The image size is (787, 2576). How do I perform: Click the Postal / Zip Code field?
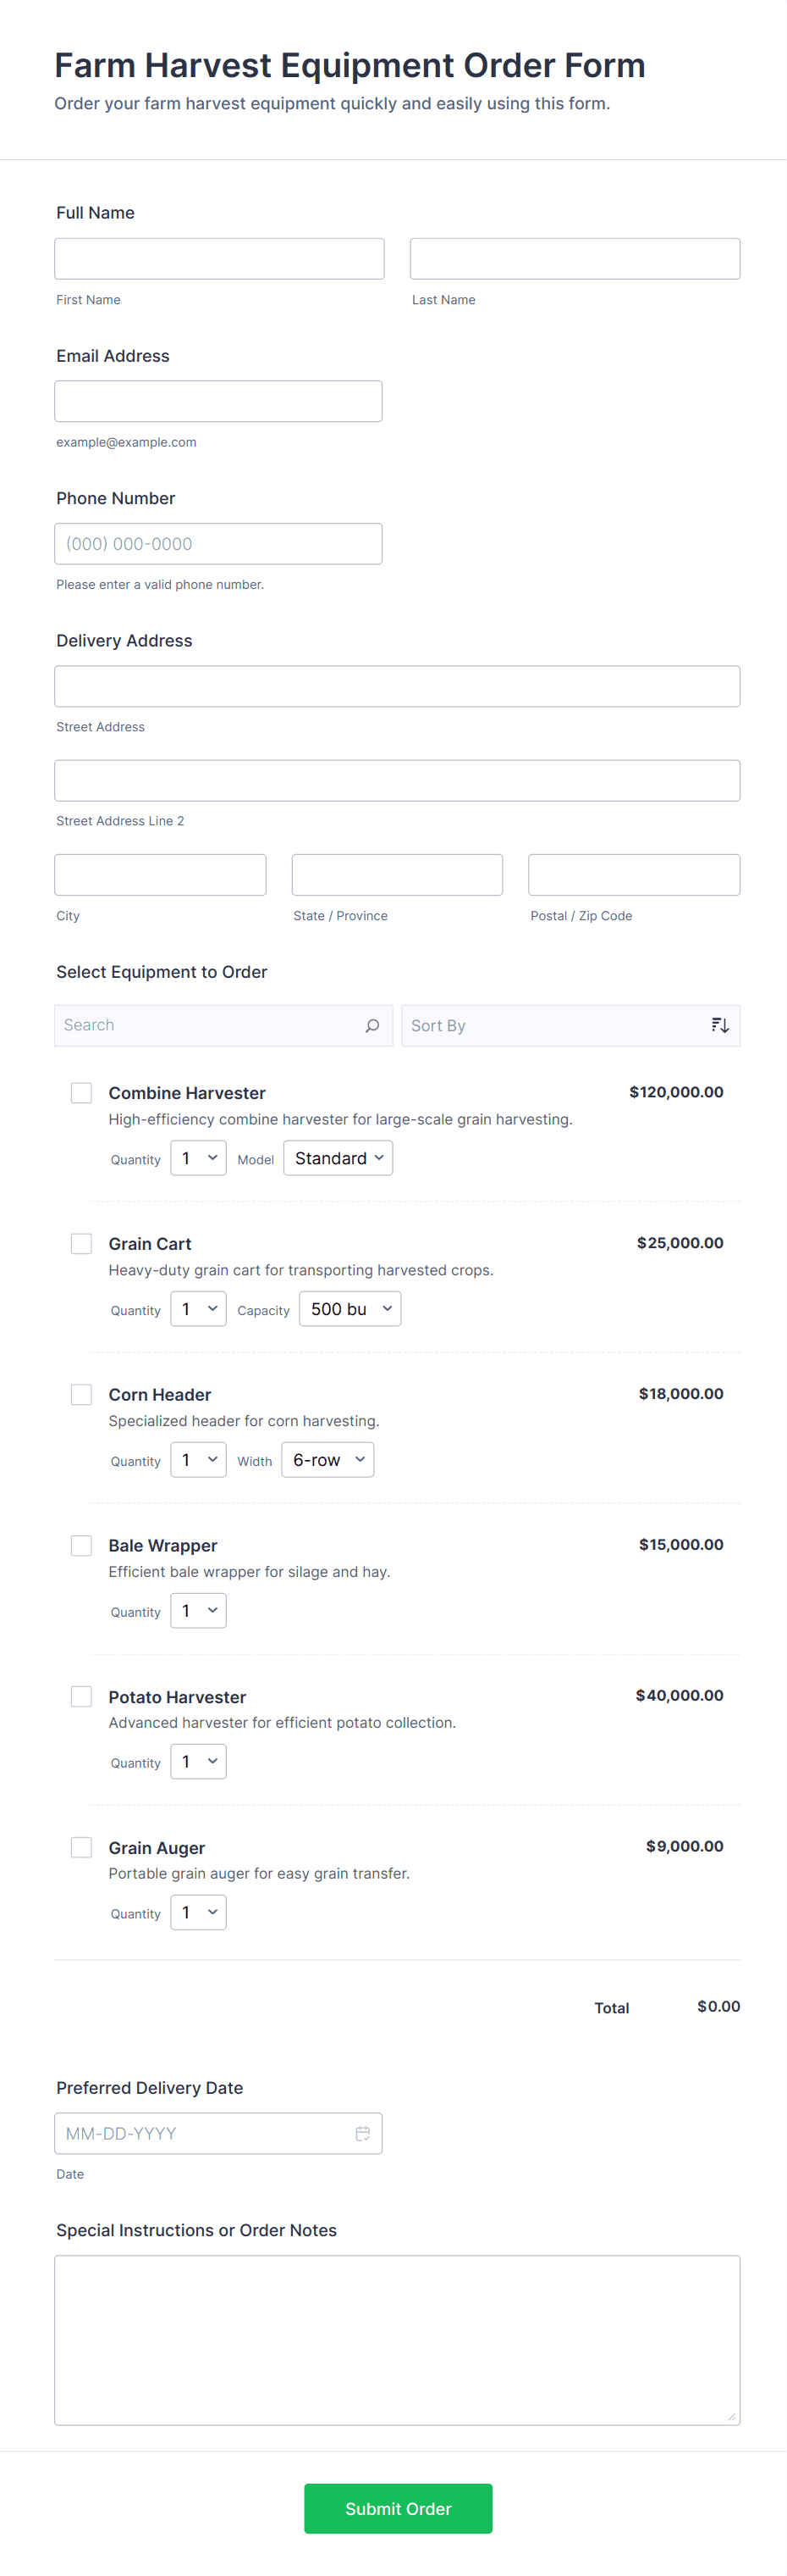pos(633,875)
